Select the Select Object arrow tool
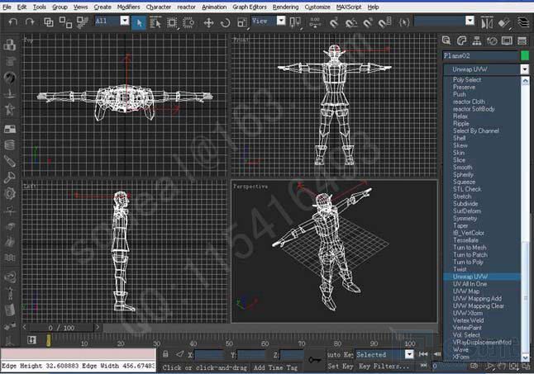This screenshot has width=534, height=374. click(139, 23)
